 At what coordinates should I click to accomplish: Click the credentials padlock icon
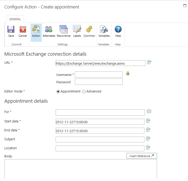point(128,74)
